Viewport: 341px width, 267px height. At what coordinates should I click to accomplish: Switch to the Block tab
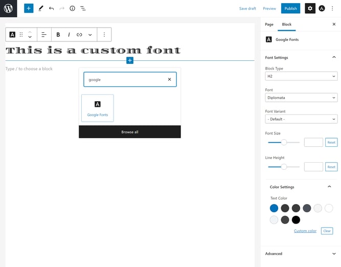(x=287, y=25)
